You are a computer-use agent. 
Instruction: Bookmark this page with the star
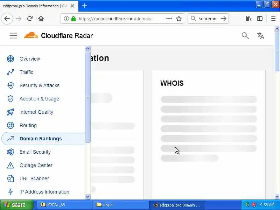[179, 19]
